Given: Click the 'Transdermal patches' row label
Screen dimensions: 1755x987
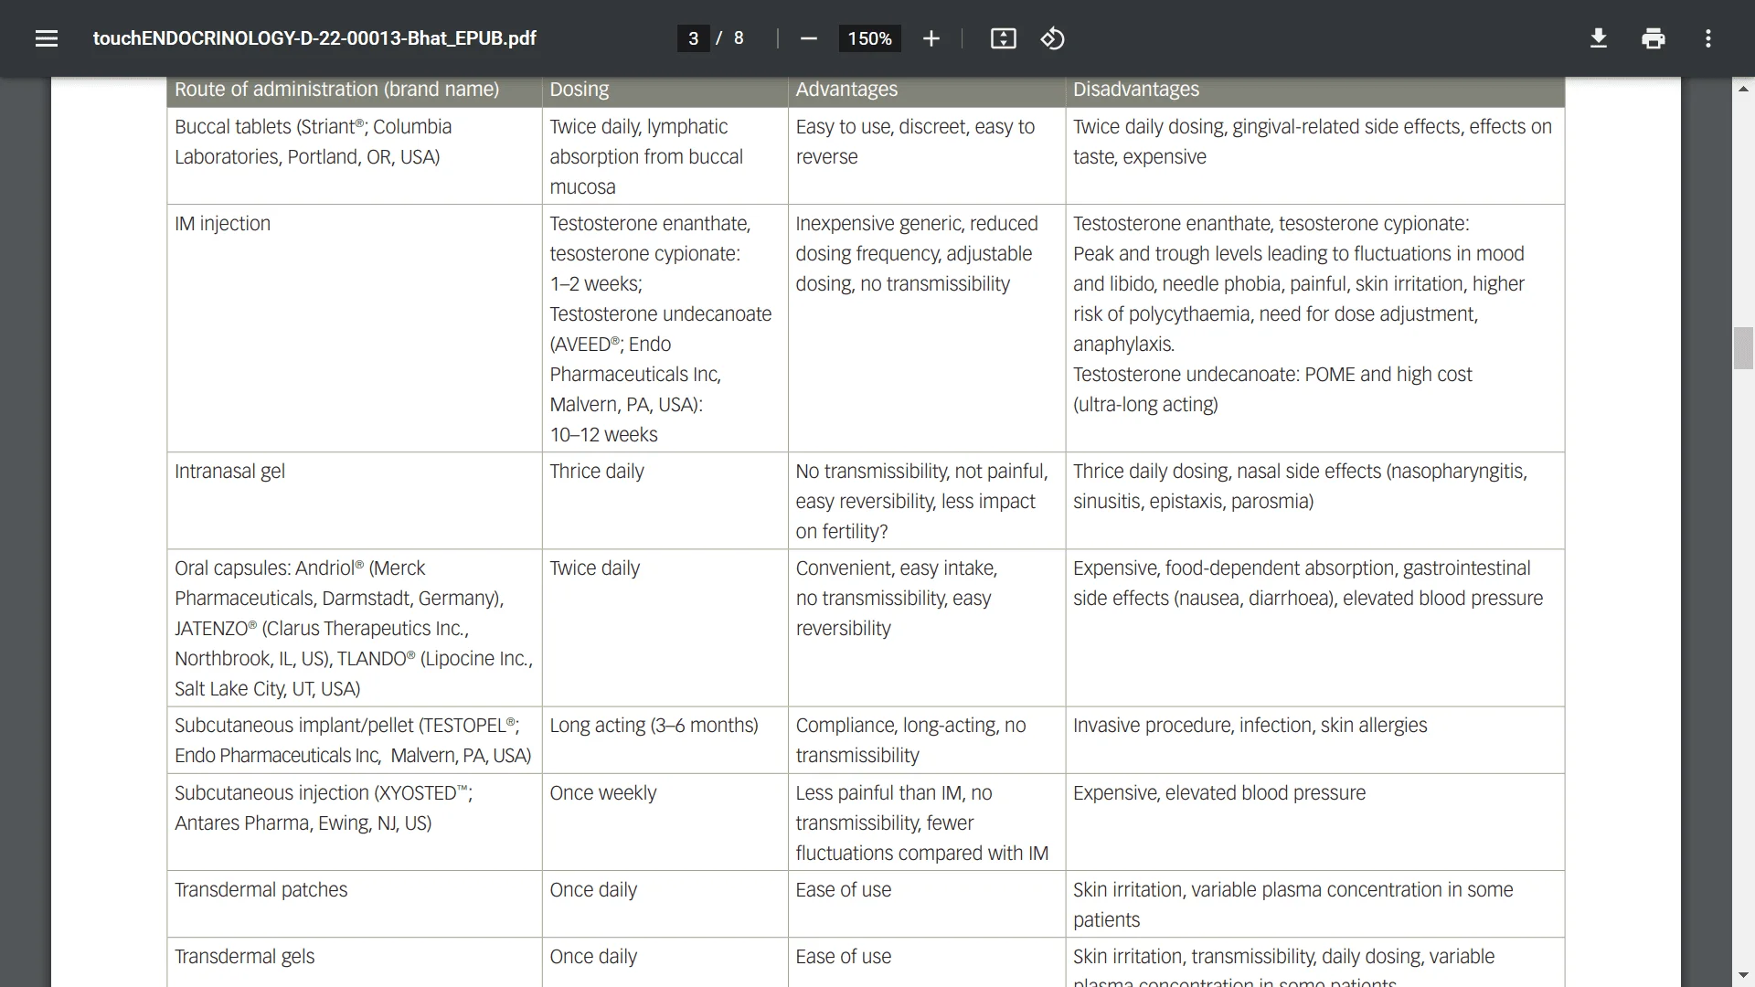Looking at the screenshot, I should (261, 890).
